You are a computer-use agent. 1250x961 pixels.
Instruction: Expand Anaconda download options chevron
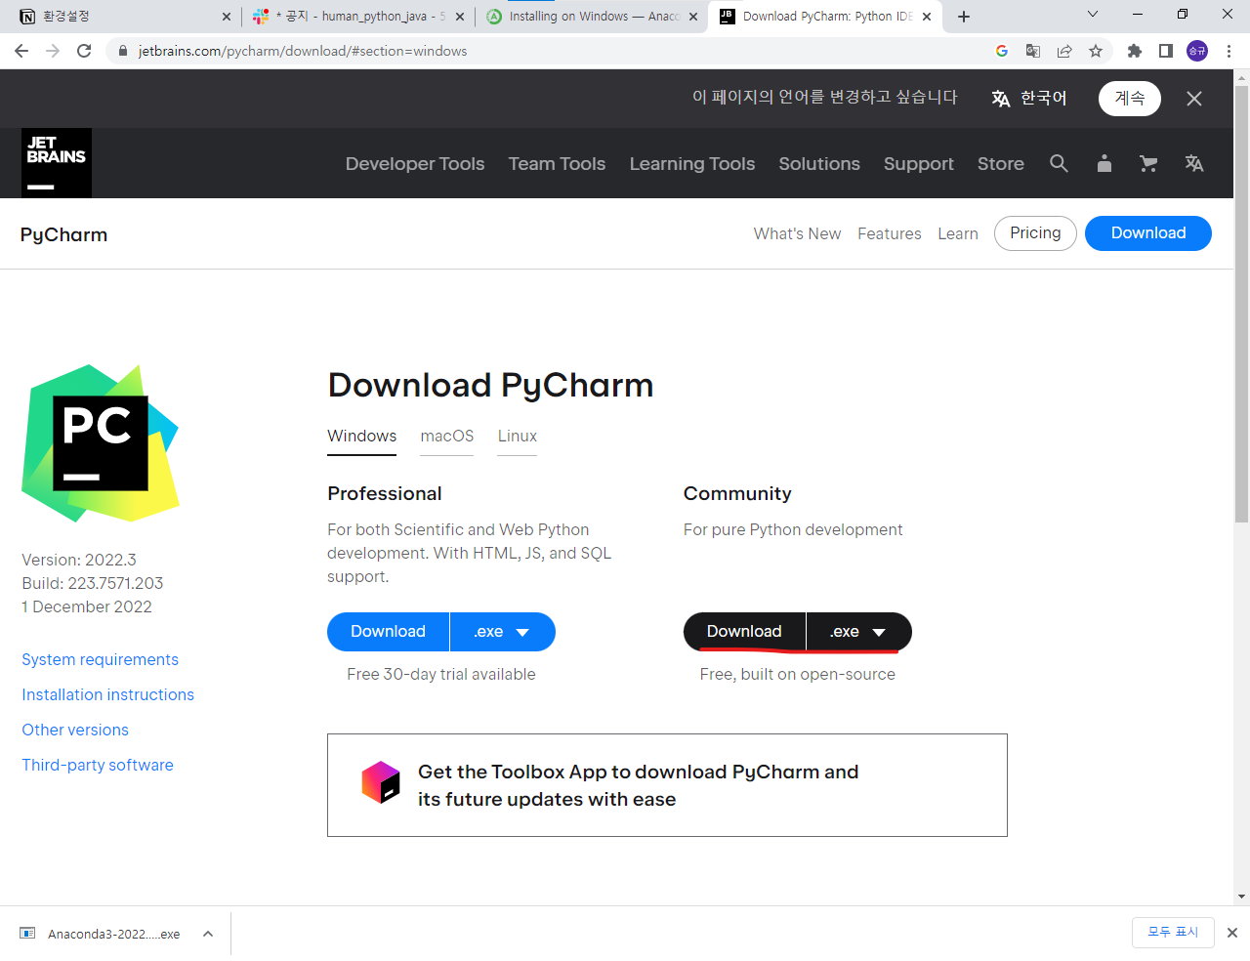click(208, 934)
